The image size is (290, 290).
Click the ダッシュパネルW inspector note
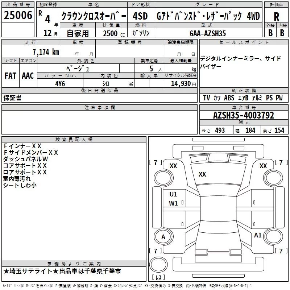[26, 159]
